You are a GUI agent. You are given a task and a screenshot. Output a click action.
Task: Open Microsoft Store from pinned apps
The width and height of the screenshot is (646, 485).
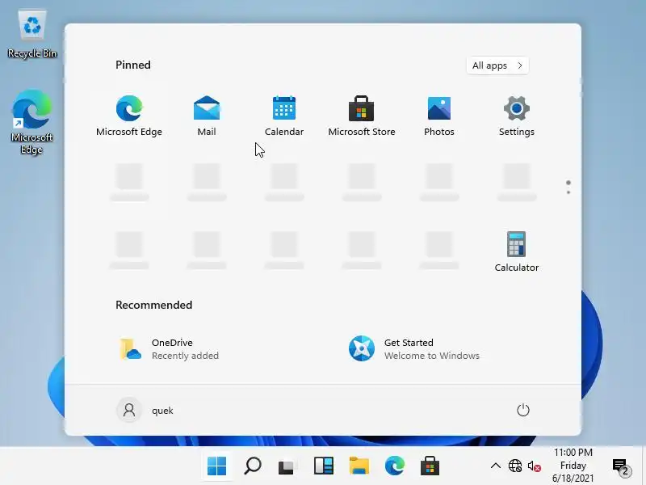[x=361, y=116]
